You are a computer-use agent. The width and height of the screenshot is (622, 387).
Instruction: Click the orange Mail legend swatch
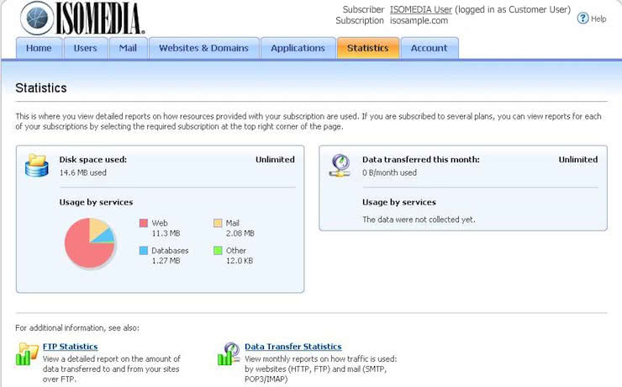pyautogui.click(x=218, y=223)
